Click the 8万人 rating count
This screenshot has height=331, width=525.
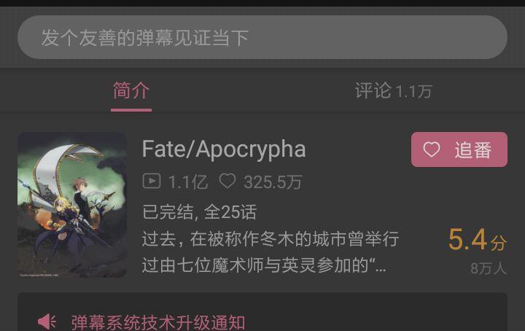click(x=489, y=268)
